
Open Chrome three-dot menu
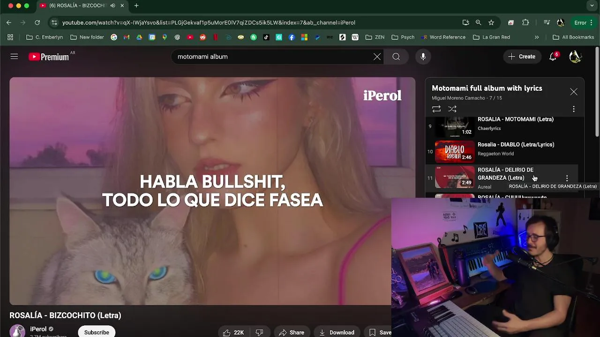pos(592,22)
